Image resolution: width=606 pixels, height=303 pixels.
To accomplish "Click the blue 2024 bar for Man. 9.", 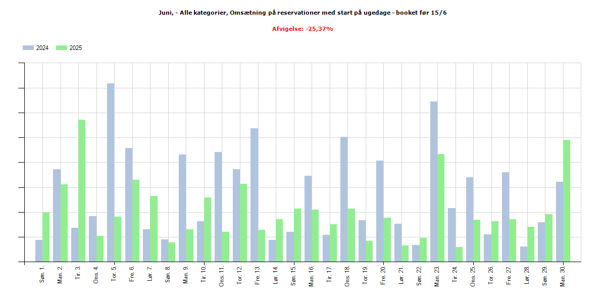I will pyautogui.click(x=182, y=208).
